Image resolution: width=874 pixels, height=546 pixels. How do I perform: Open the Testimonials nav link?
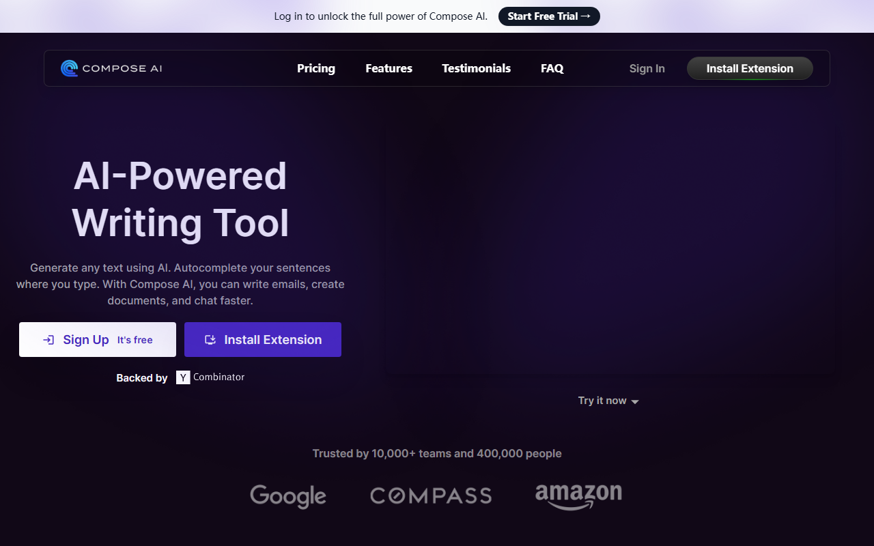pos(476,68)
